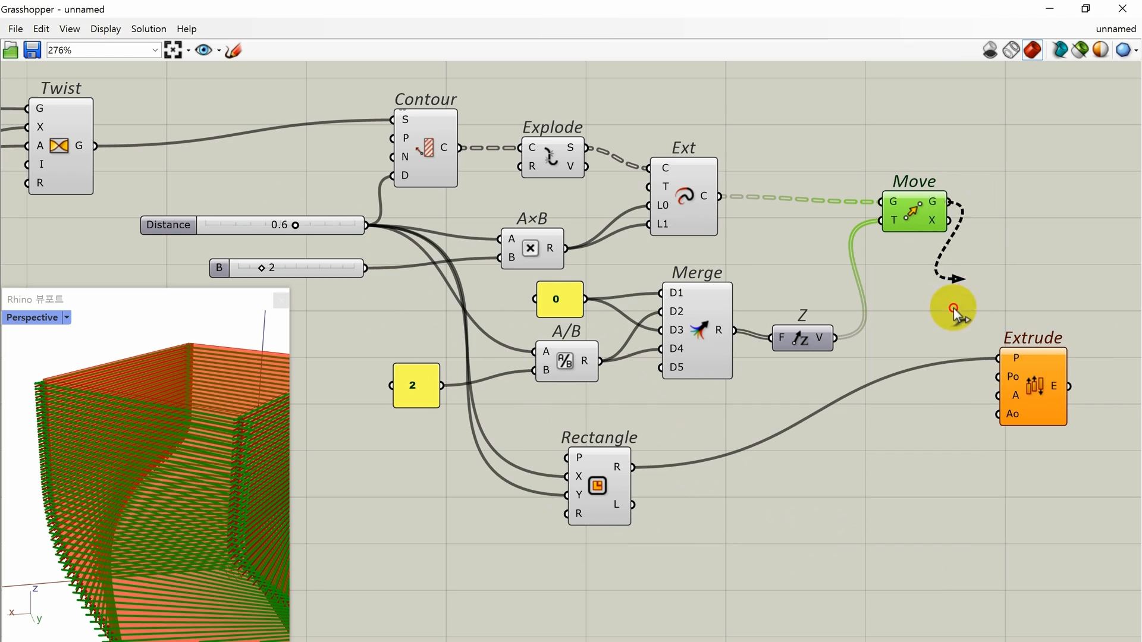Save the document with floppy disk icon
This screenshot has width=1142, height=642.
click(32, 50)
